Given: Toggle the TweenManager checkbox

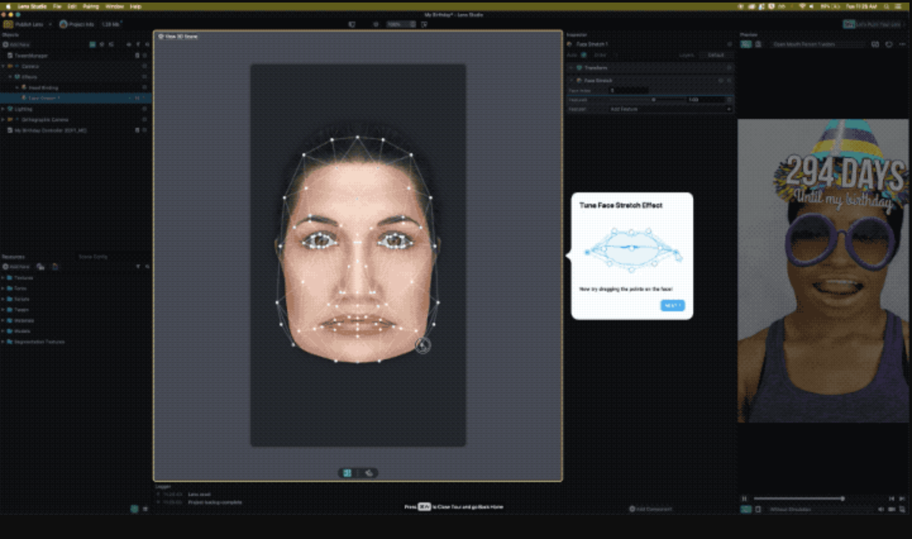Looking at the screenshot, I should coord(145,56).
